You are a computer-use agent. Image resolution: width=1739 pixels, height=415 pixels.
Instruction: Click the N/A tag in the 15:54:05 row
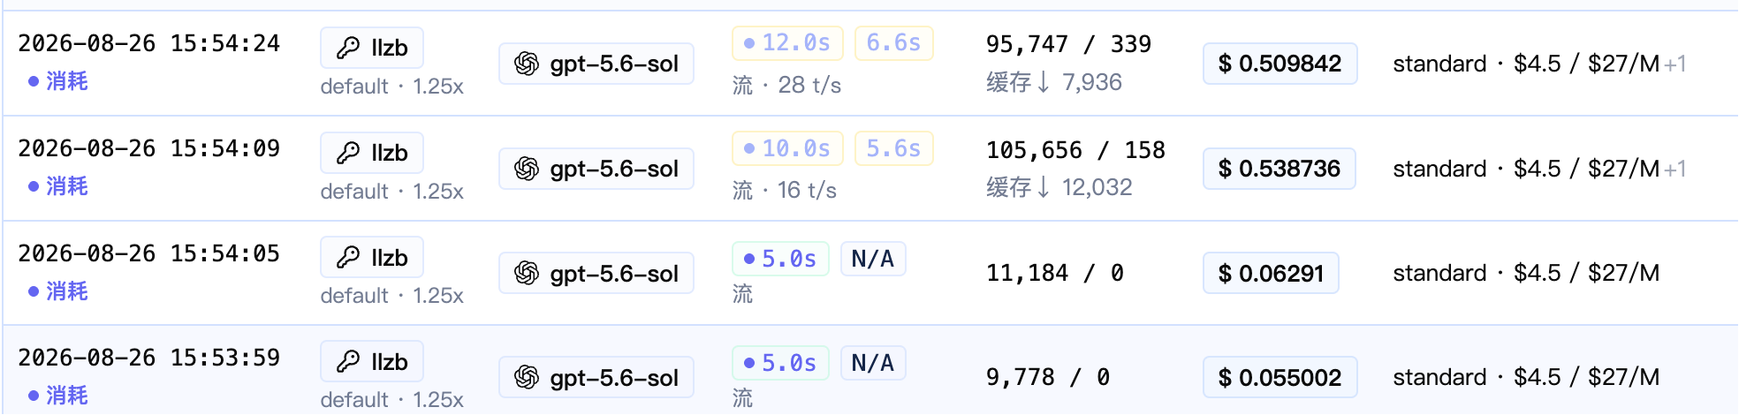(x=873, y=259)
